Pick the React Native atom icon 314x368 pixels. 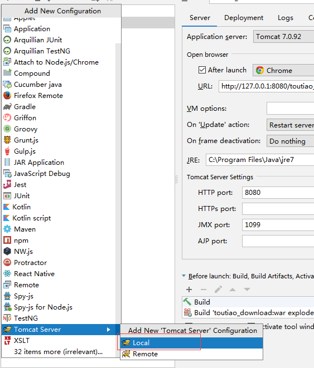pyautogui.click(x=7, y=274)
